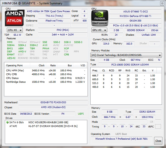Click the green UEFI label

coord(81,114)
